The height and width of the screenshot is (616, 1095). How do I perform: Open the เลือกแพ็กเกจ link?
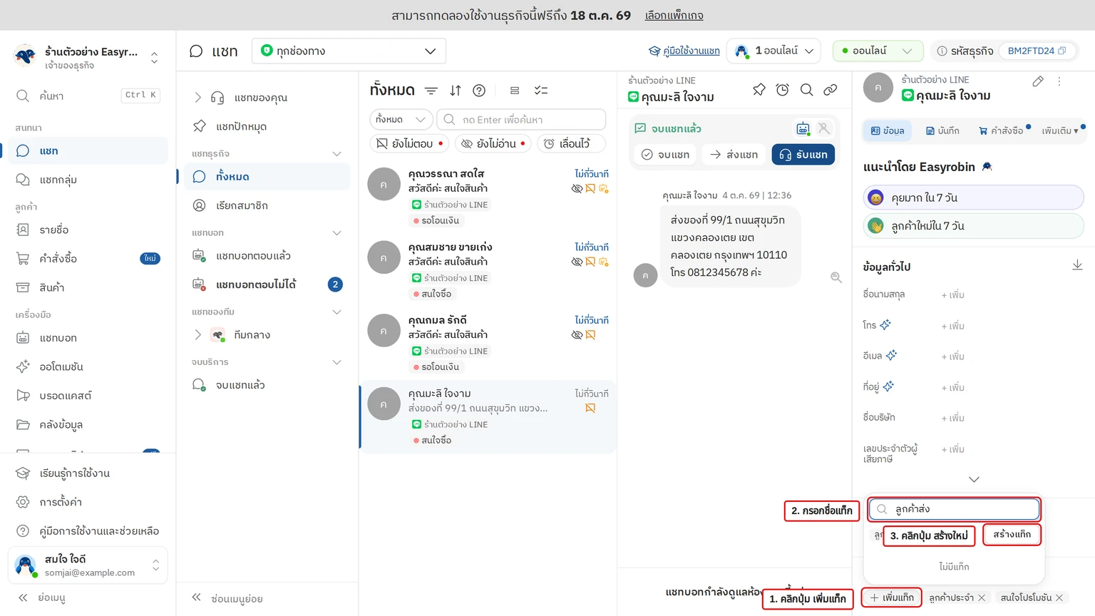point(674,16)
